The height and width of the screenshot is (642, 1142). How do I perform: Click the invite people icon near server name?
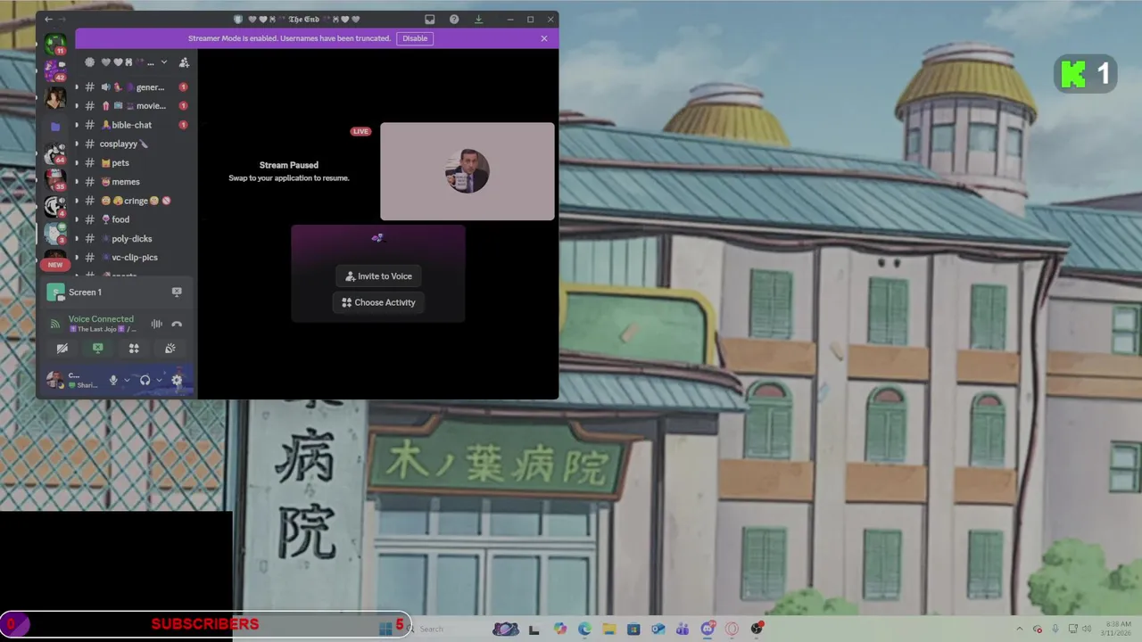tap(184, 62)
